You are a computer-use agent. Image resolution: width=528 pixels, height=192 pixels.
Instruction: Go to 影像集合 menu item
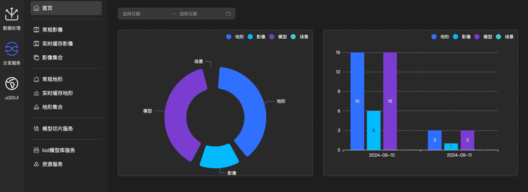pyautogui.click(x=52, y=57)
